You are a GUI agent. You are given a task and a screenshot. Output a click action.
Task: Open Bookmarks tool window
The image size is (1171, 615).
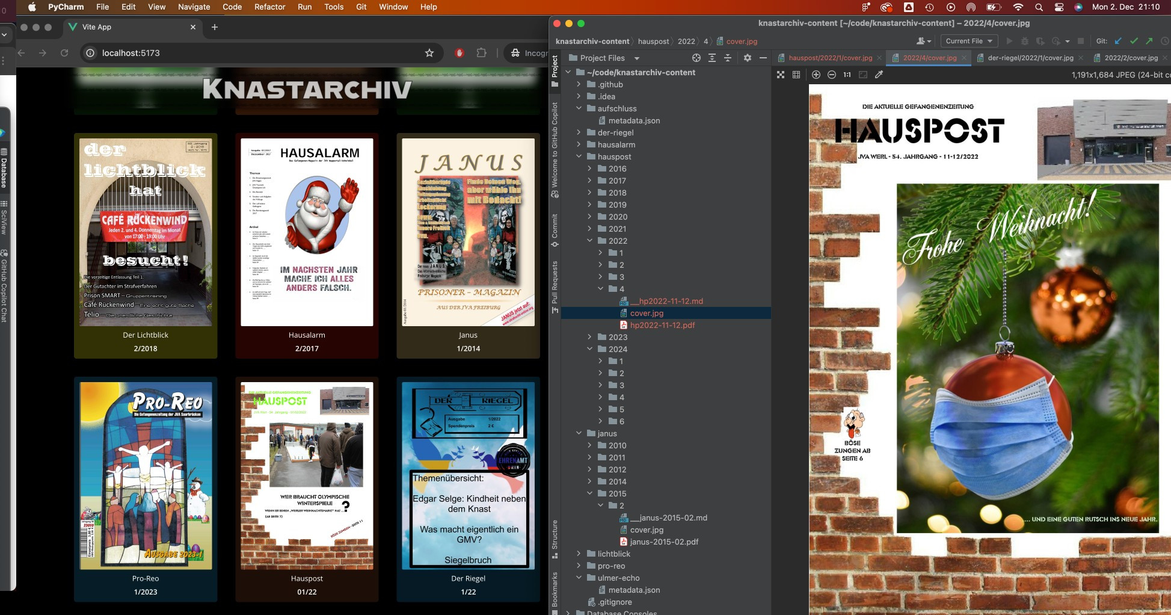[x=555, y=593]
